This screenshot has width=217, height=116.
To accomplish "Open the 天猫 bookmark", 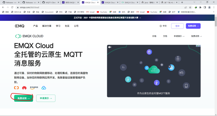I will click(68, 12).
